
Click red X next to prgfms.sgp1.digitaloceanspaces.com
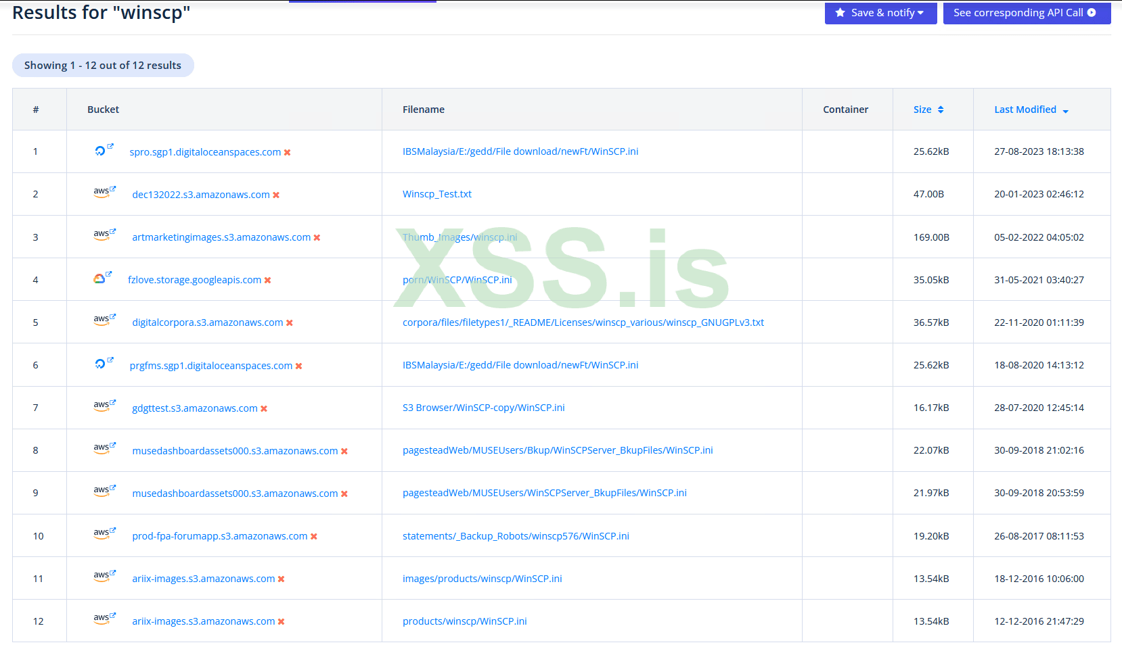(299, 366)
